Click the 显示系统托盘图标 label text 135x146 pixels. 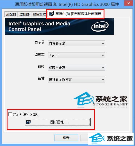26,114
